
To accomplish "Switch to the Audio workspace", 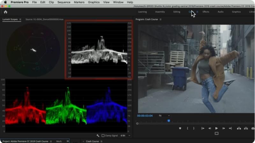I will click(x=221, y=12).
